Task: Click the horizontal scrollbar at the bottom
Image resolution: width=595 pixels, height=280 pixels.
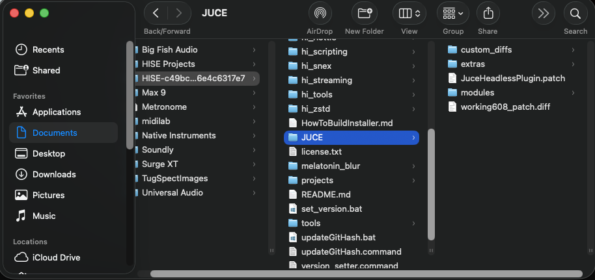Action: coord(367,274)
